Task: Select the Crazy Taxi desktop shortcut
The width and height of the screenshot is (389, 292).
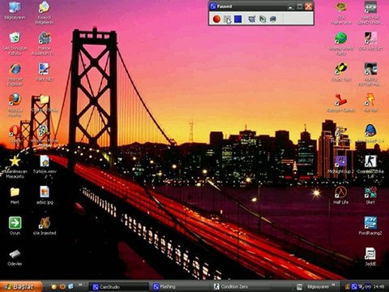Action: pyautogui.click(x=341, y=72)
